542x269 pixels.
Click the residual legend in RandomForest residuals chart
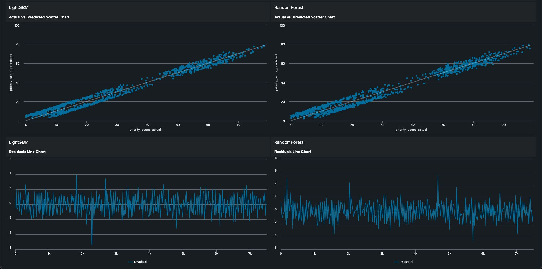tap(406, 262)
